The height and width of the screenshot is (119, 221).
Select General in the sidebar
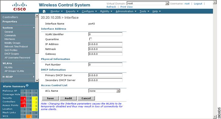pyautogui.click(x=8, y=32)
